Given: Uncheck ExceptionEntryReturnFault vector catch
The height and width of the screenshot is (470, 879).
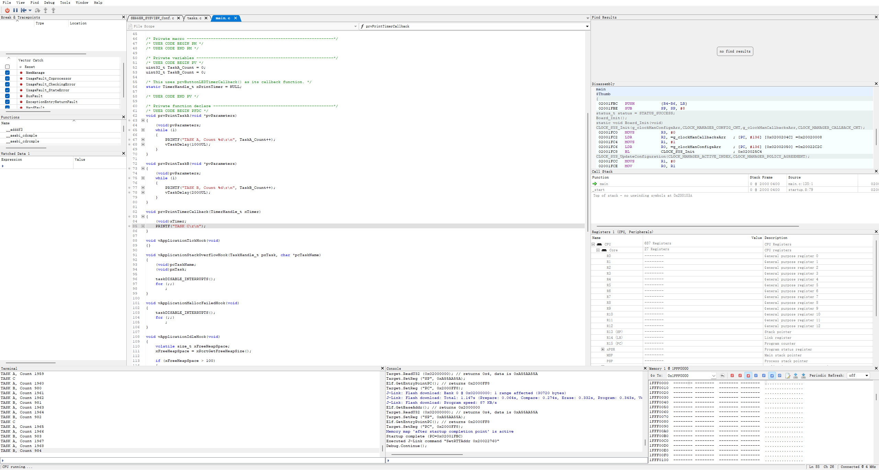Looking at the screenshot, I should pyautogui.click(x=7, y=102).
